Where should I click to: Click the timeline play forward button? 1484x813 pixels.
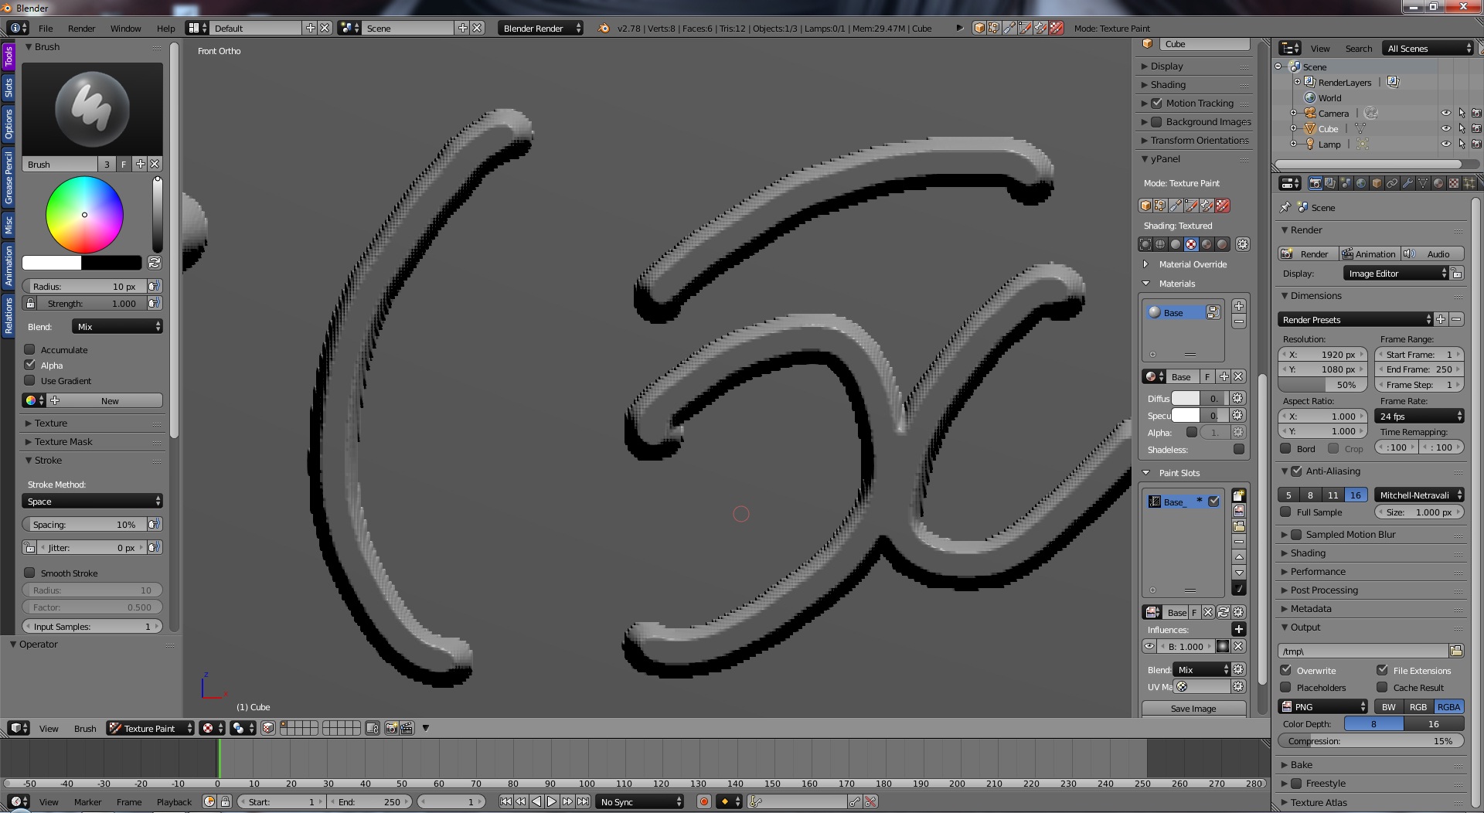click(552, 801)
